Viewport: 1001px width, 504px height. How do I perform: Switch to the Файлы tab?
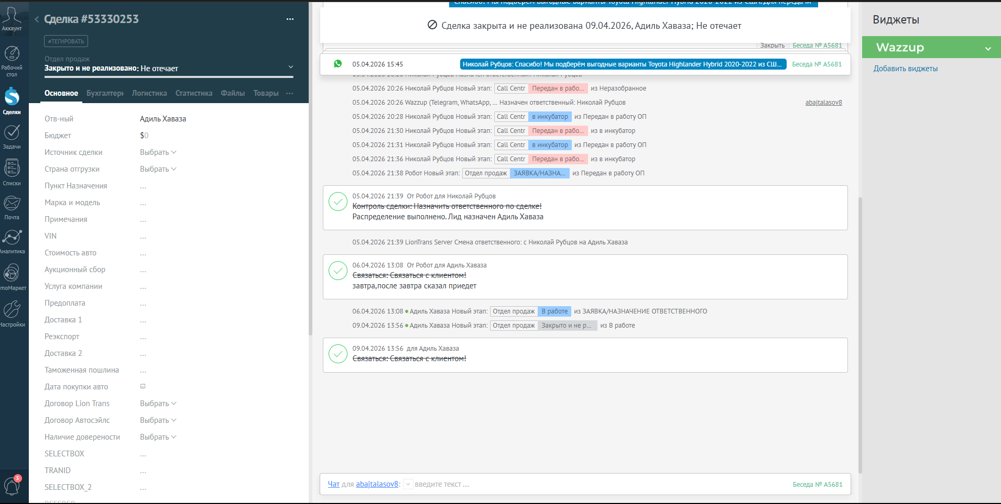tap(233, 93)
